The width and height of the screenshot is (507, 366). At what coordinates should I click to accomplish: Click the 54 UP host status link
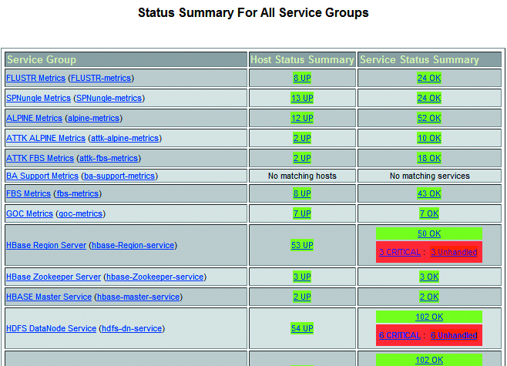(x=302, y=328)
